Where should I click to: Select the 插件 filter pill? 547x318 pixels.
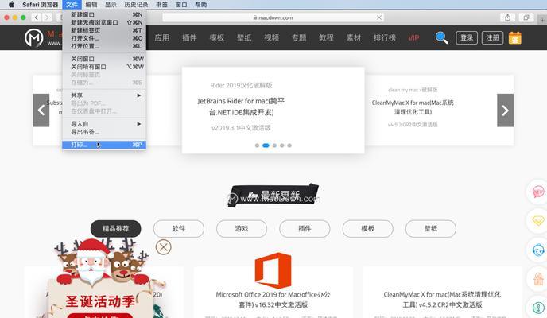305,229
